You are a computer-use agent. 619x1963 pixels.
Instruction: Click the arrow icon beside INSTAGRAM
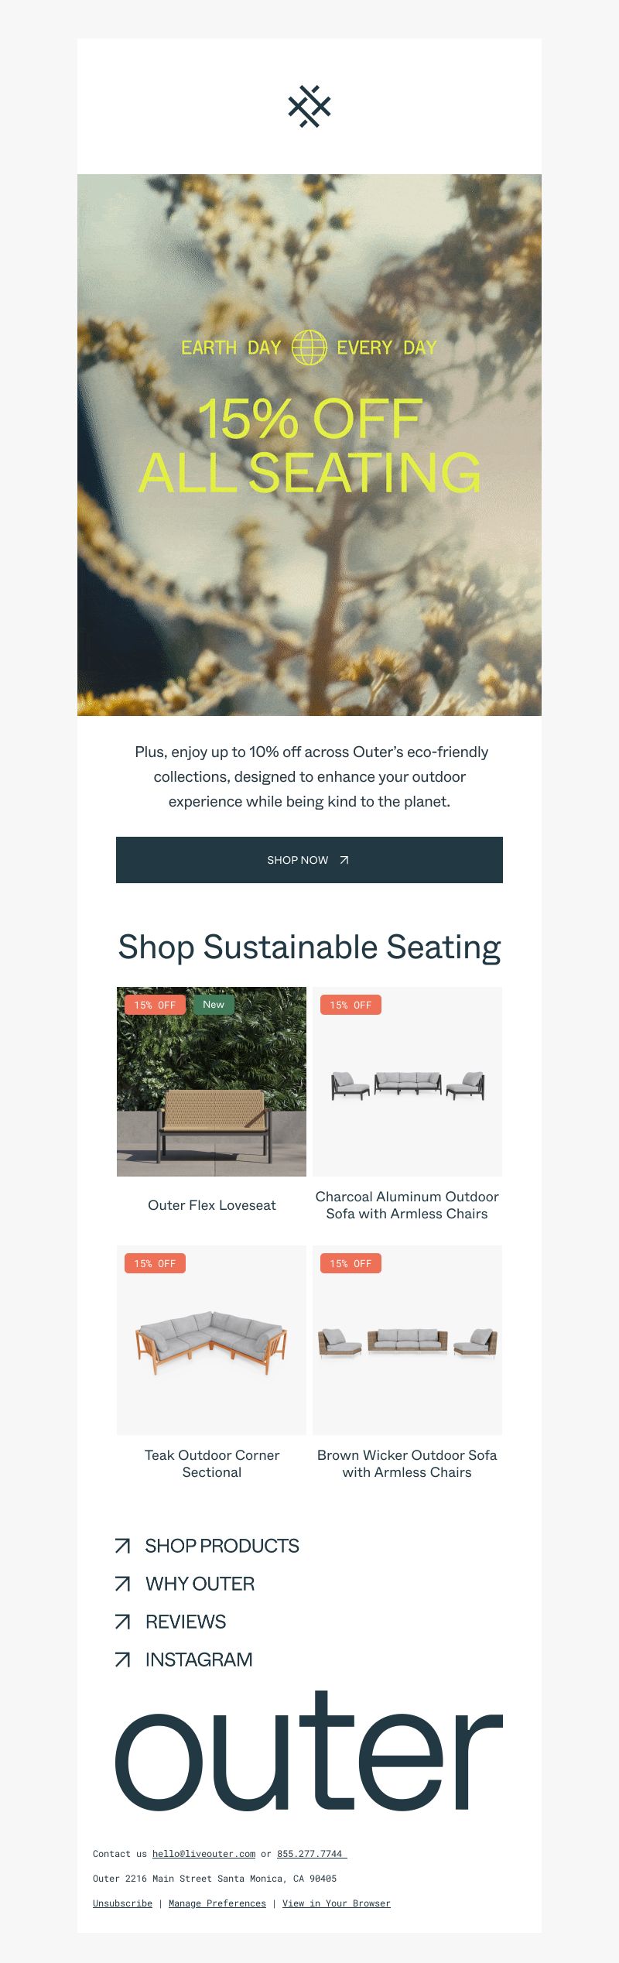point(122,1660)
